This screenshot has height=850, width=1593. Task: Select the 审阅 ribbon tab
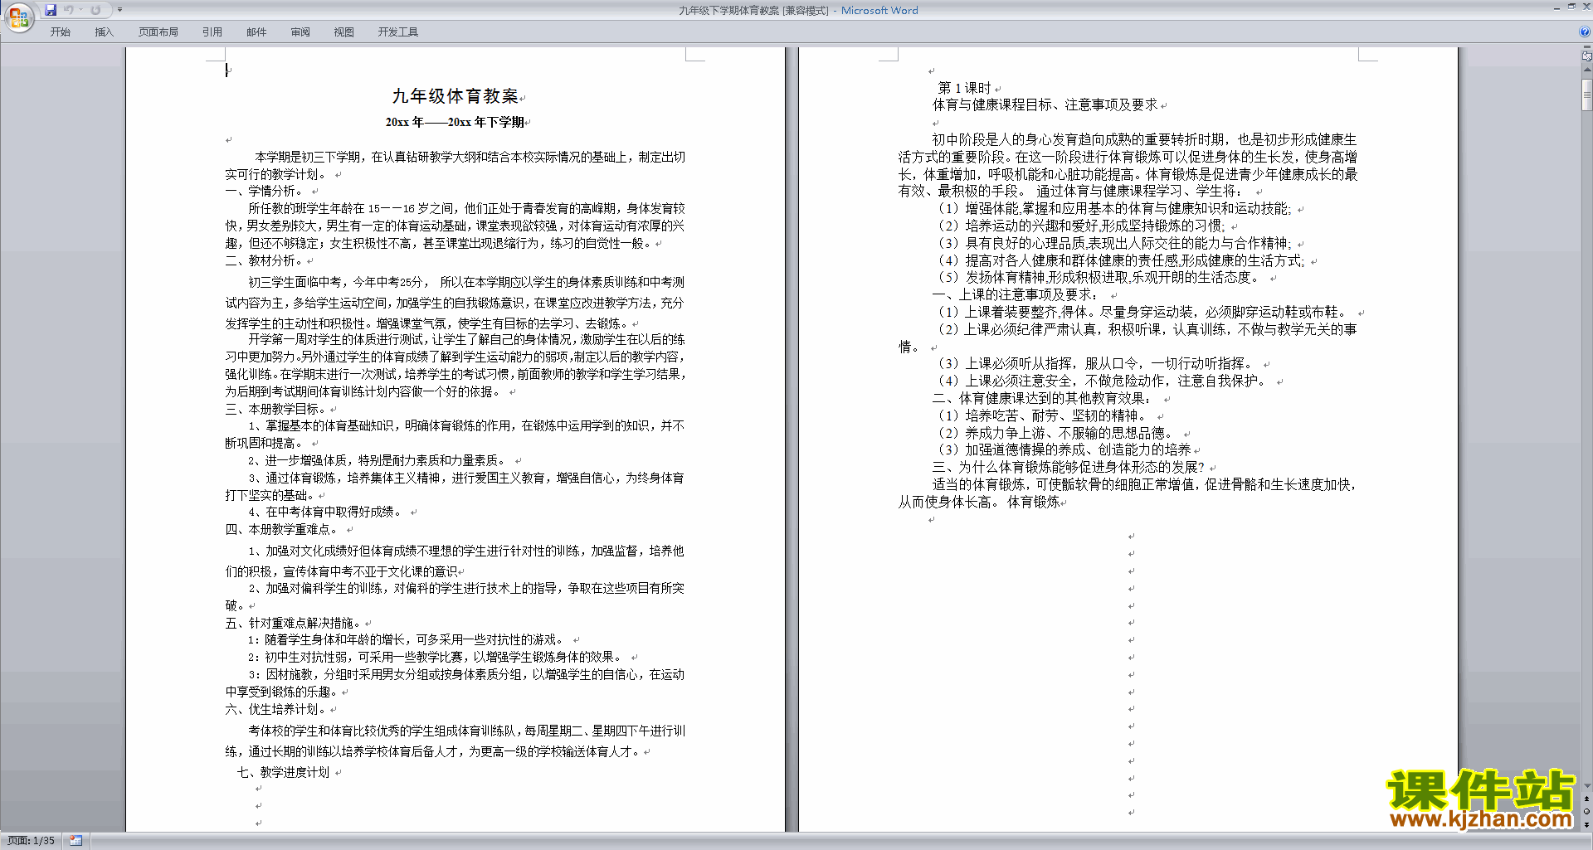click(300, 32)
